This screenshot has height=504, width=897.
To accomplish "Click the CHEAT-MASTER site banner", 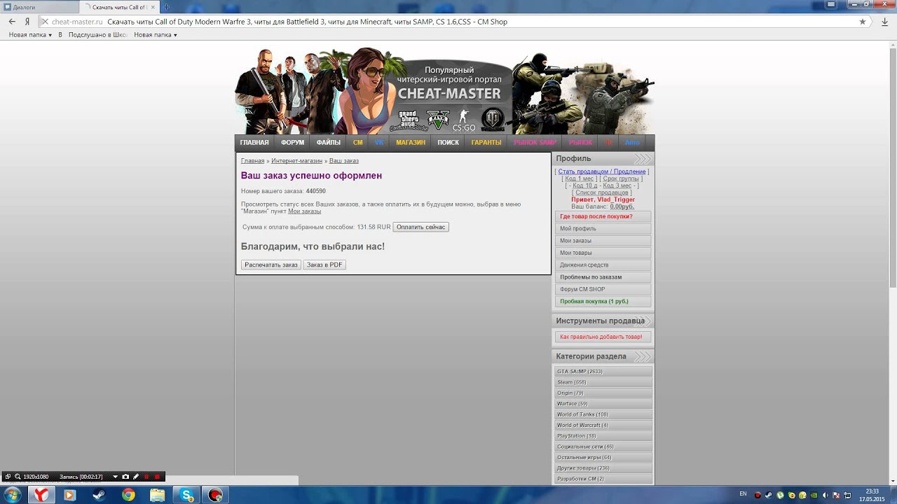I will click(x=444, y=91).
